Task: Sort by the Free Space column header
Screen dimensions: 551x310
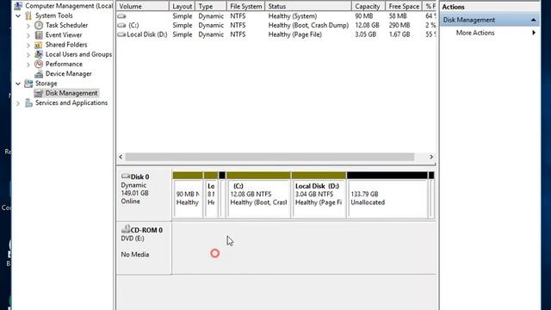Action: click(x=404, y=6)
